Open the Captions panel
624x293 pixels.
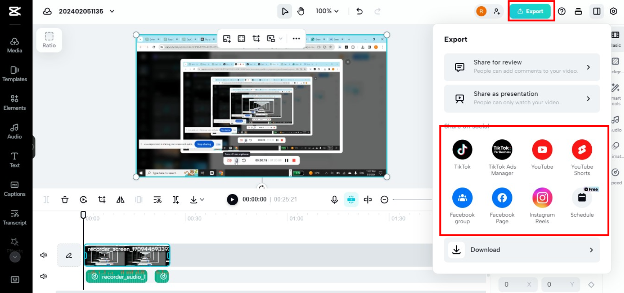pos(15,189)
